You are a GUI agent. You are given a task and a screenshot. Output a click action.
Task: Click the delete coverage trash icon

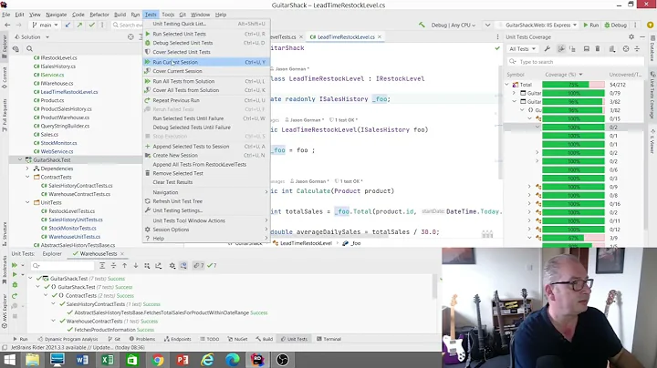tap(598, 49)
